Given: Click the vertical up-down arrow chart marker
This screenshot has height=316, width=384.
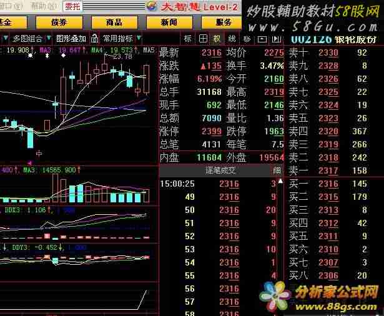Looking at the screenshot, I should click(47, 56).
